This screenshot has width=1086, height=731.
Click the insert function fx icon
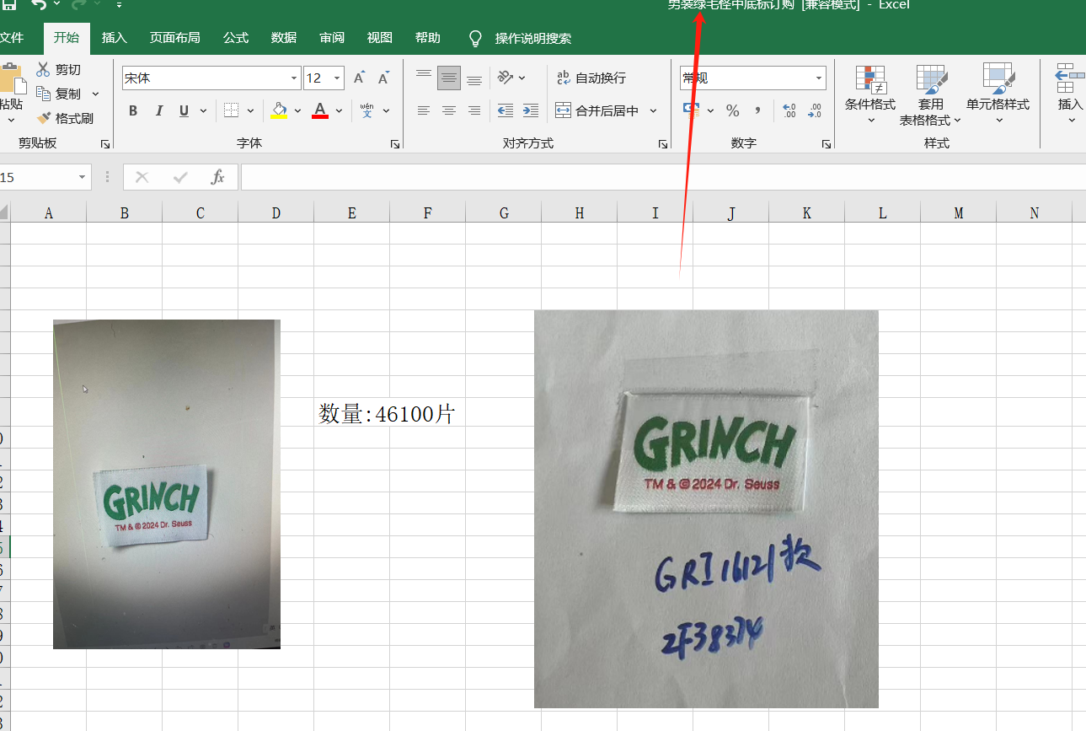[x=217, y=177]
